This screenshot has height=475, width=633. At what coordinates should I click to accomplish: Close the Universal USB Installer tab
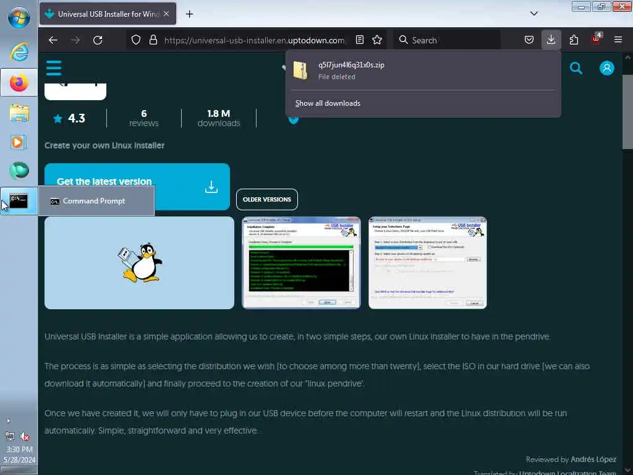166,14
